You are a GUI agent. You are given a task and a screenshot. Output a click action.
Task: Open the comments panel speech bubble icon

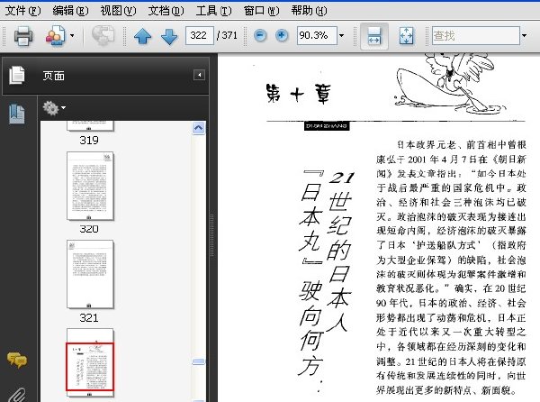16,360
